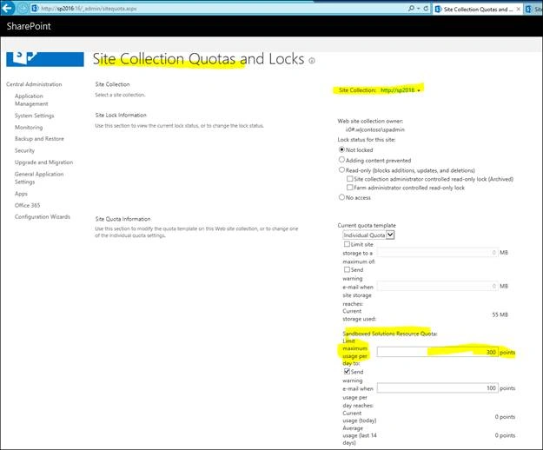Image resolution: width=543 pixels, height=450 pixels.
Task: Go to Central Administration link
Action: [x=34, y=84]
